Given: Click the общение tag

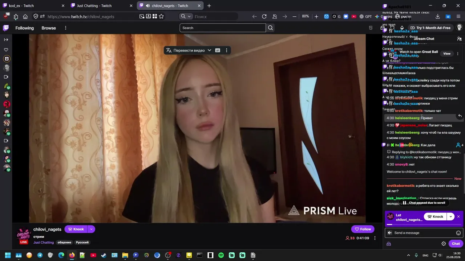Looking at the screenshot, I should point(64,243).
